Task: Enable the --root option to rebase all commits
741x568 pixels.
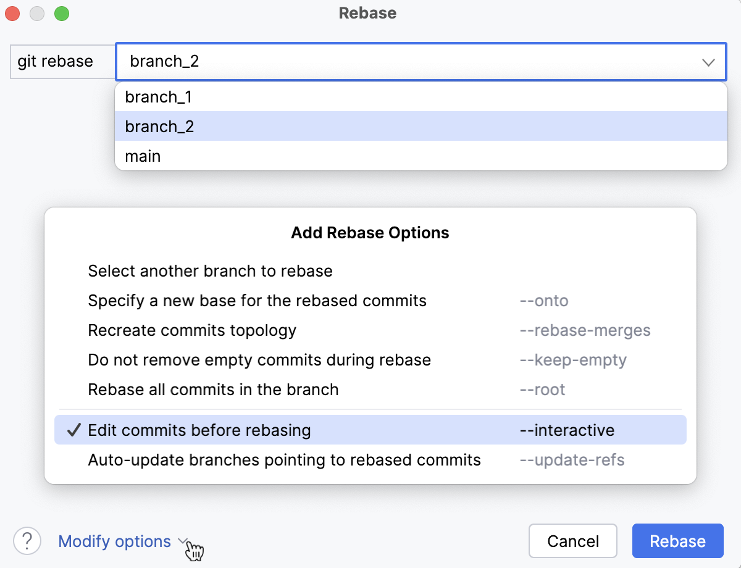Action: pyautogui.click(x=371, y=390)
